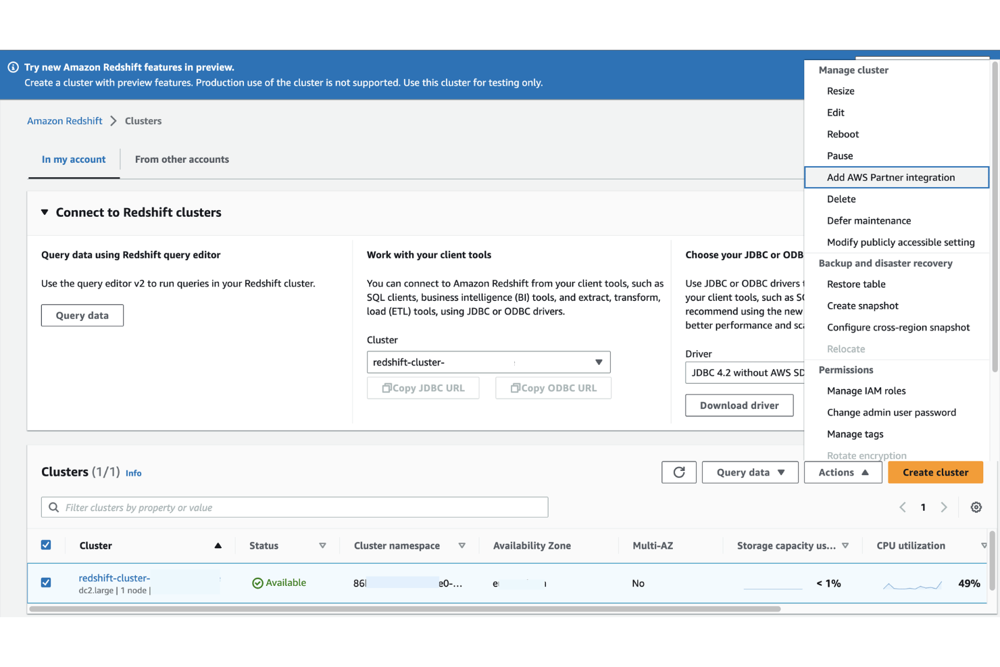Open the Query data dropdown in Clusters header
The width and height of the screenshot is (1000, 667).
click(x=750, y=472)
